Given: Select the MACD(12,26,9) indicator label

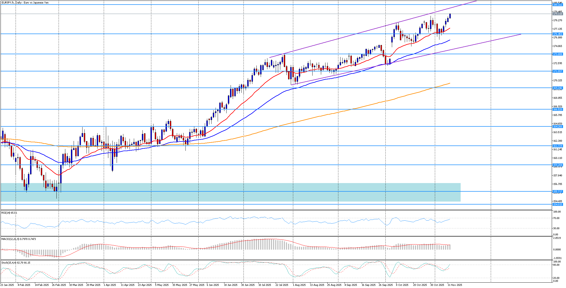Looking at the screenshot, I should coord(19,239).
